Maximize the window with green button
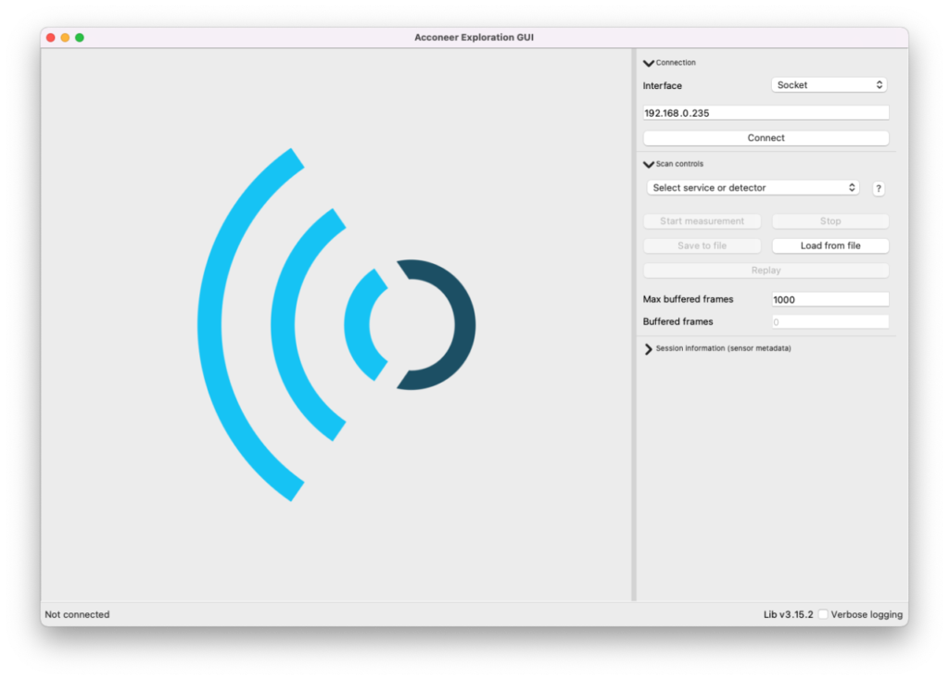Screen dimensions: 949x680 point(80,37)
